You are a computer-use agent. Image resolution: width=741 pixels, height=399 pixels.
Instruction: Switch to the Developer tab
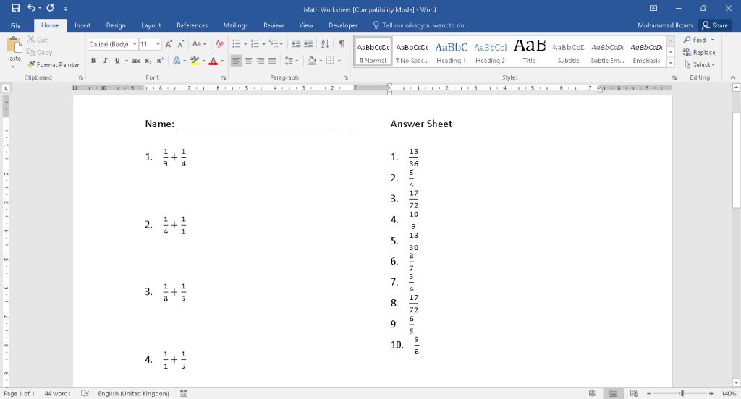(343, 25)
